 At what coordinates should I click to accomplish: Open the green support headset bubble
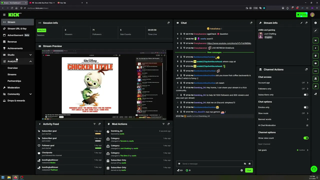coord(314,169)
